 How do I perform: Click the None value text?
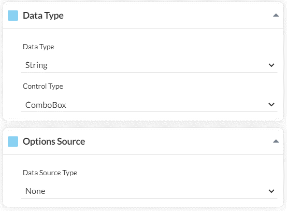tap(35, 191)
